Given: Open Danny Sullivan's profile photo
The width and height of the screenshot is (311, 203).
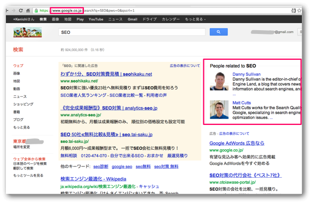Looking at the screenshot, I should 219,81.
